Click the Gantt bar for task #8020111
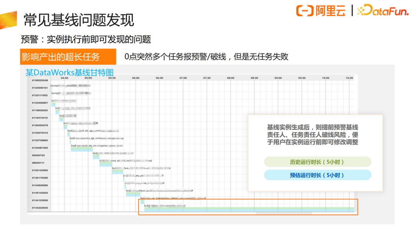 (105, 164)
